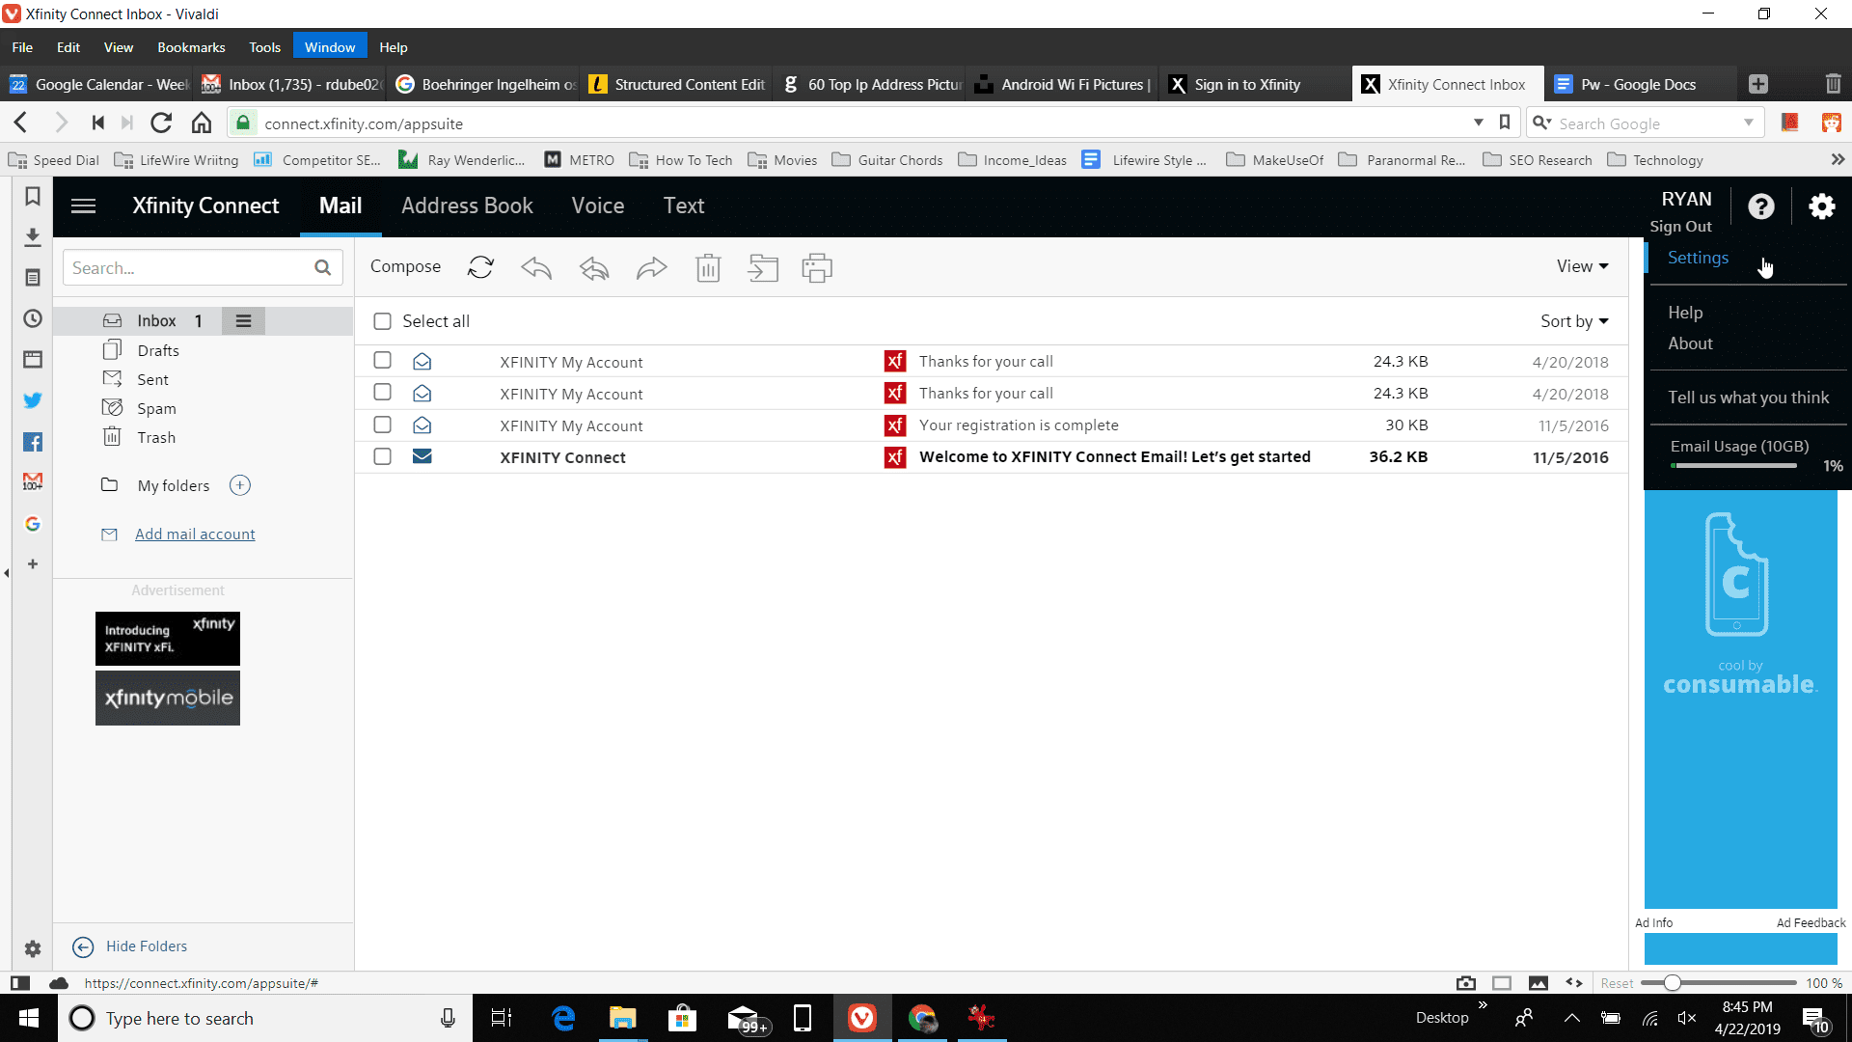Open Settings from dropdown menu
Screen dimensions: 1852x1042
pyautogui.click(x=1698, y=258)
